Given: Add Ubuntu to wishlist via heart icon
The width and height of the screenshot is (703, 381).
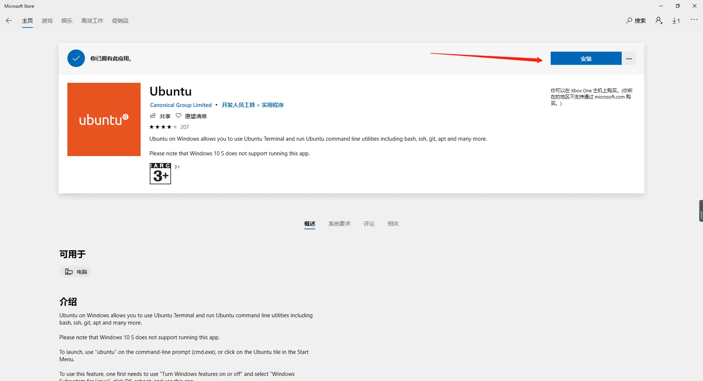Looking at the screenshot, I should [179, 116].
